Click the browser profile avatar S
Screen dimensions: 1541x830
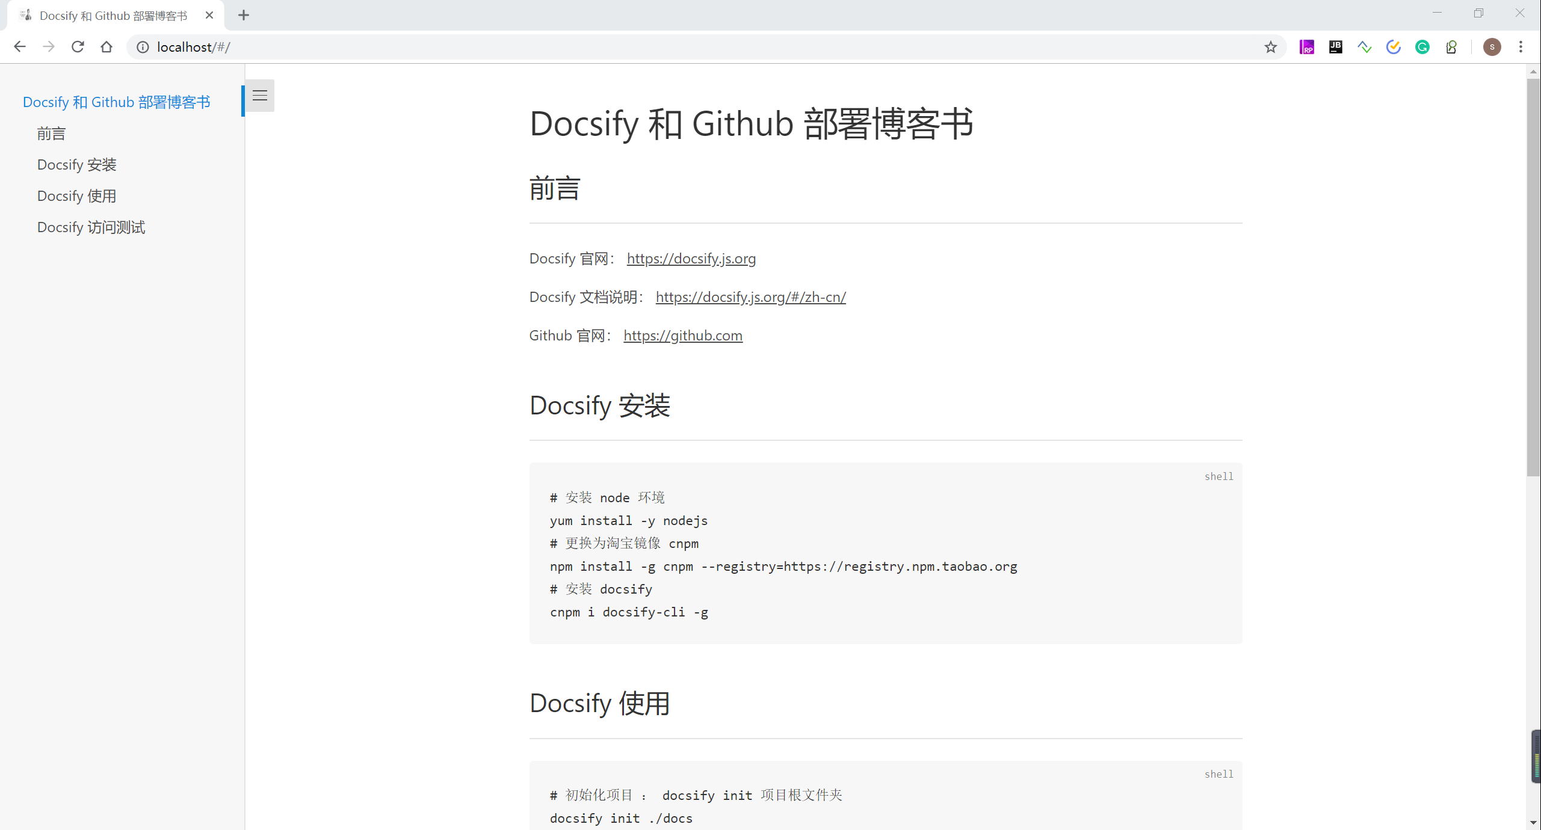1492,46
